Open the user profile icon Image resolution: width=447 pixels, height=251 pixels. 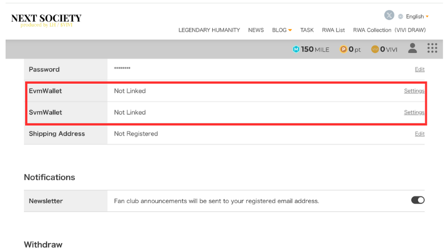412,49
